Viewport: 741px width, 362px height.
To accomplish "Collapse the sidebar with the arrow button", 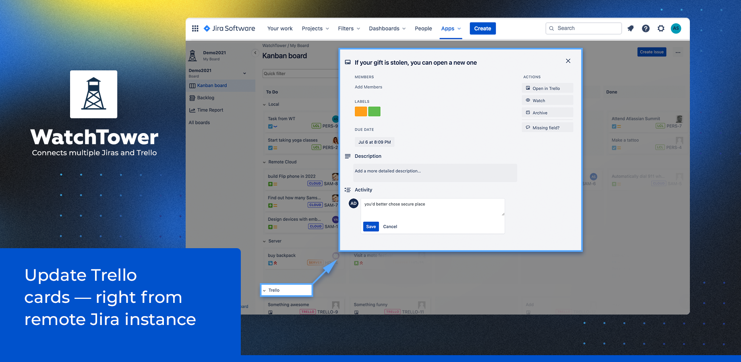I will tap(255, 53).
